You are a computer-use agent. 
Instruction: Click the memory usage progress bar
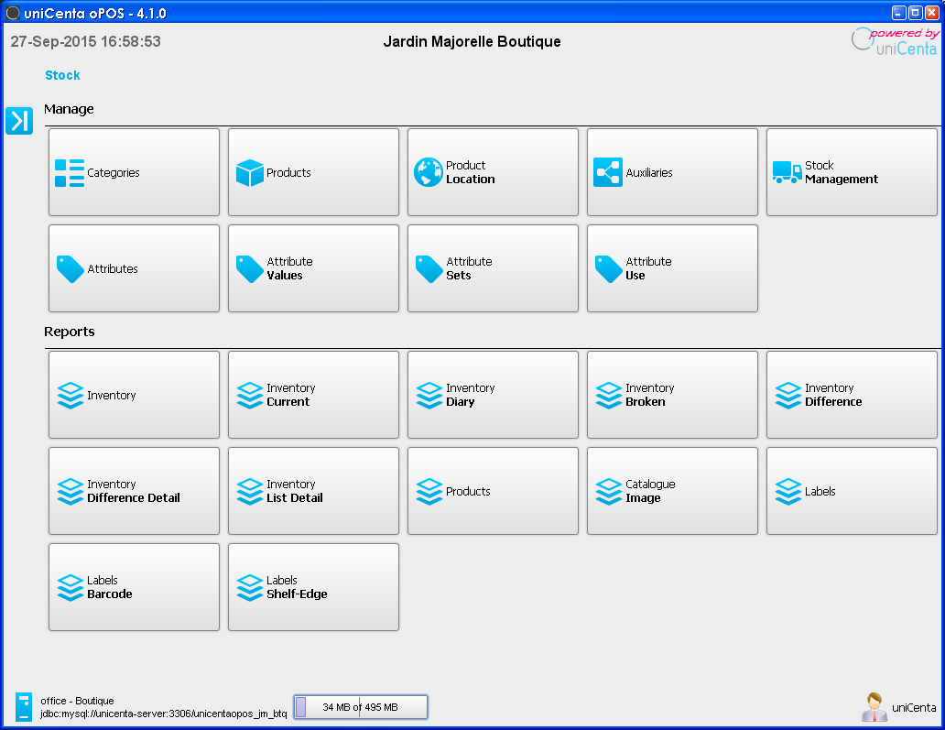click(x=361, y=707)
